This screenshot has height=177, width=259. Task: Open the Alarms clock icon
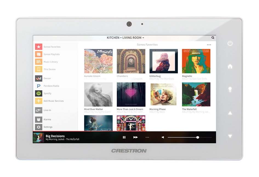pos(38,119)
